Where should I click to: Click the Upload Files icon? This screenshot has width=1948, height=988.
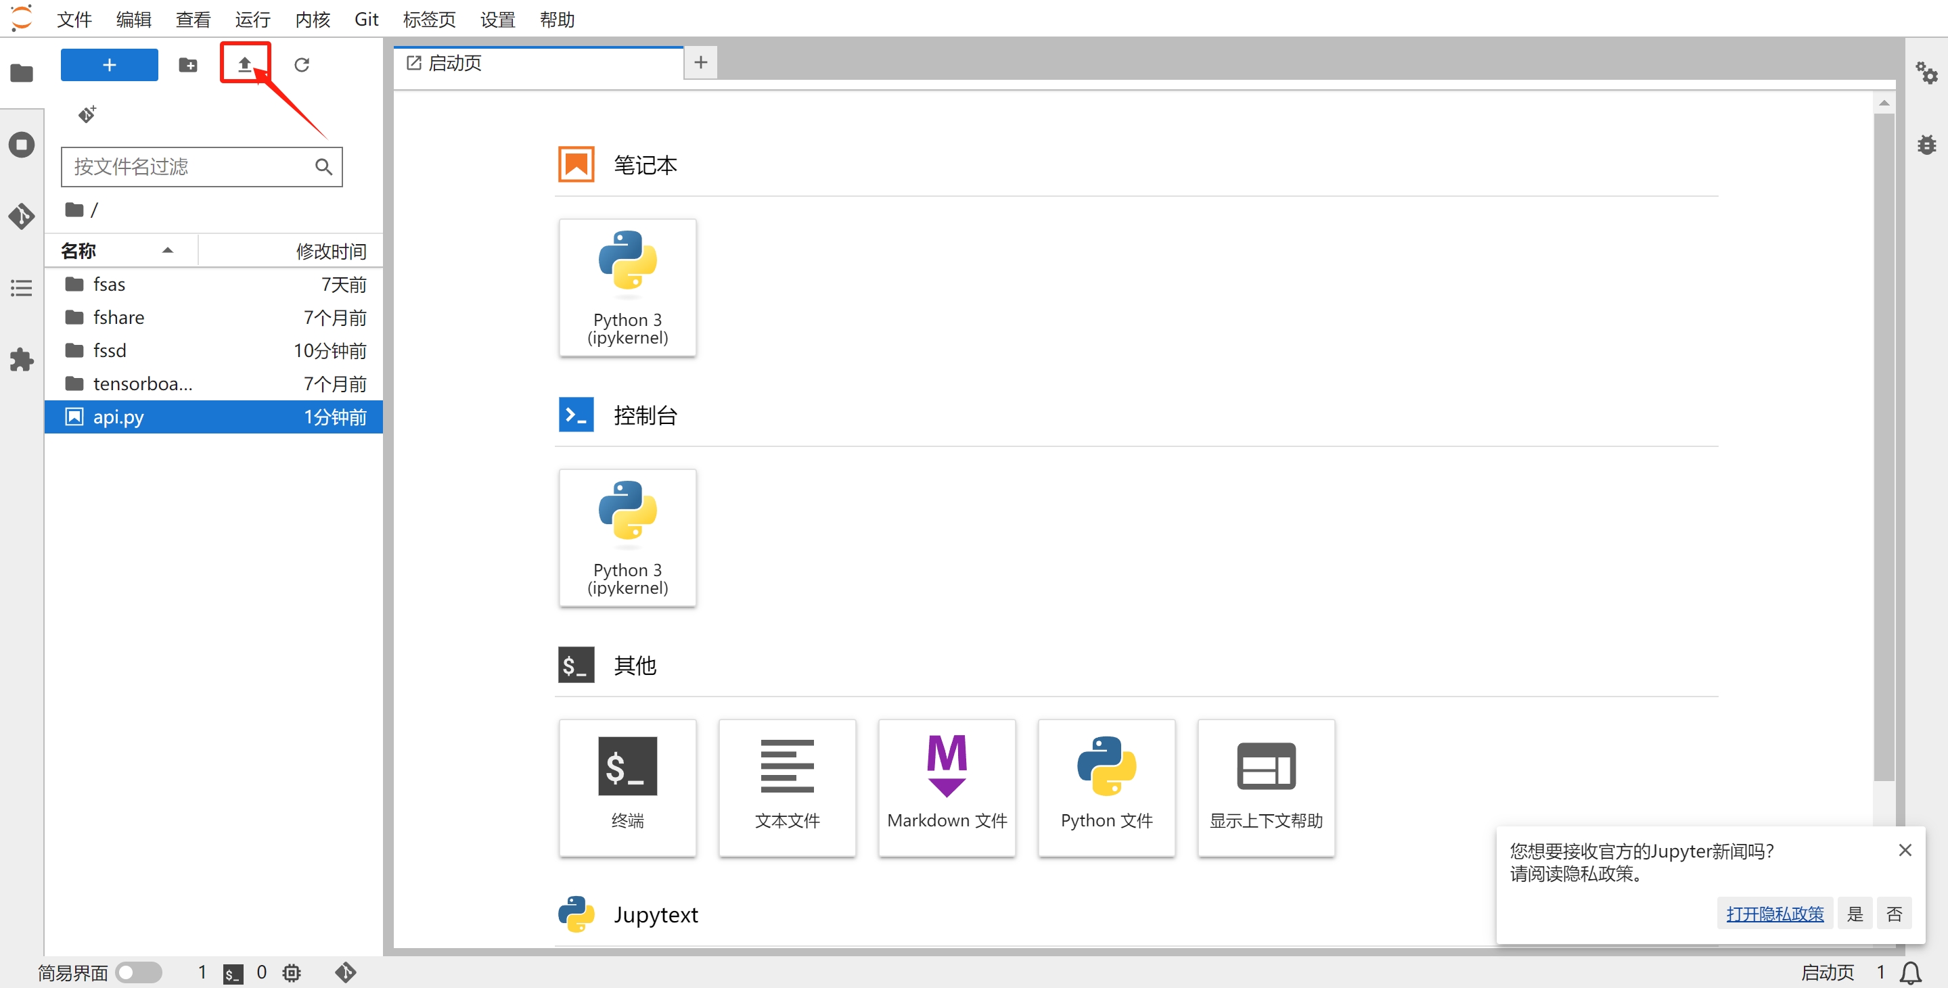(244, 65)
